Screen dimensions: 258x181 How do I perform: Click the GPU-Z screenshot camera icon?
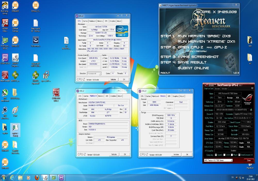(252, 88)
